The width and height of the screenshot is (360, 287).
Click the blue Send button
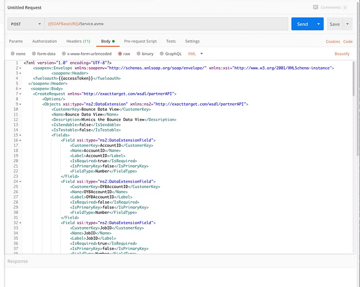[302, 24]
